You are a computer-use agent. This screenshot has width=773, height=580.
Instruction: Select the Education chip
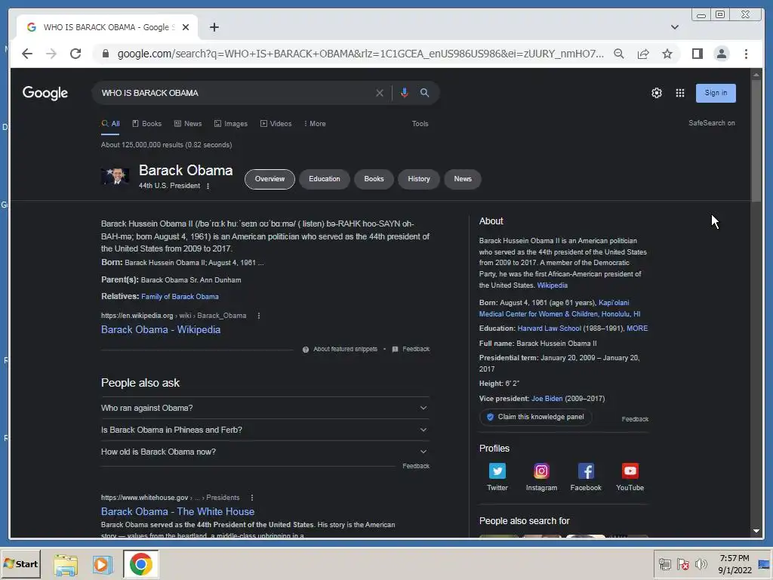pos(325,179)
